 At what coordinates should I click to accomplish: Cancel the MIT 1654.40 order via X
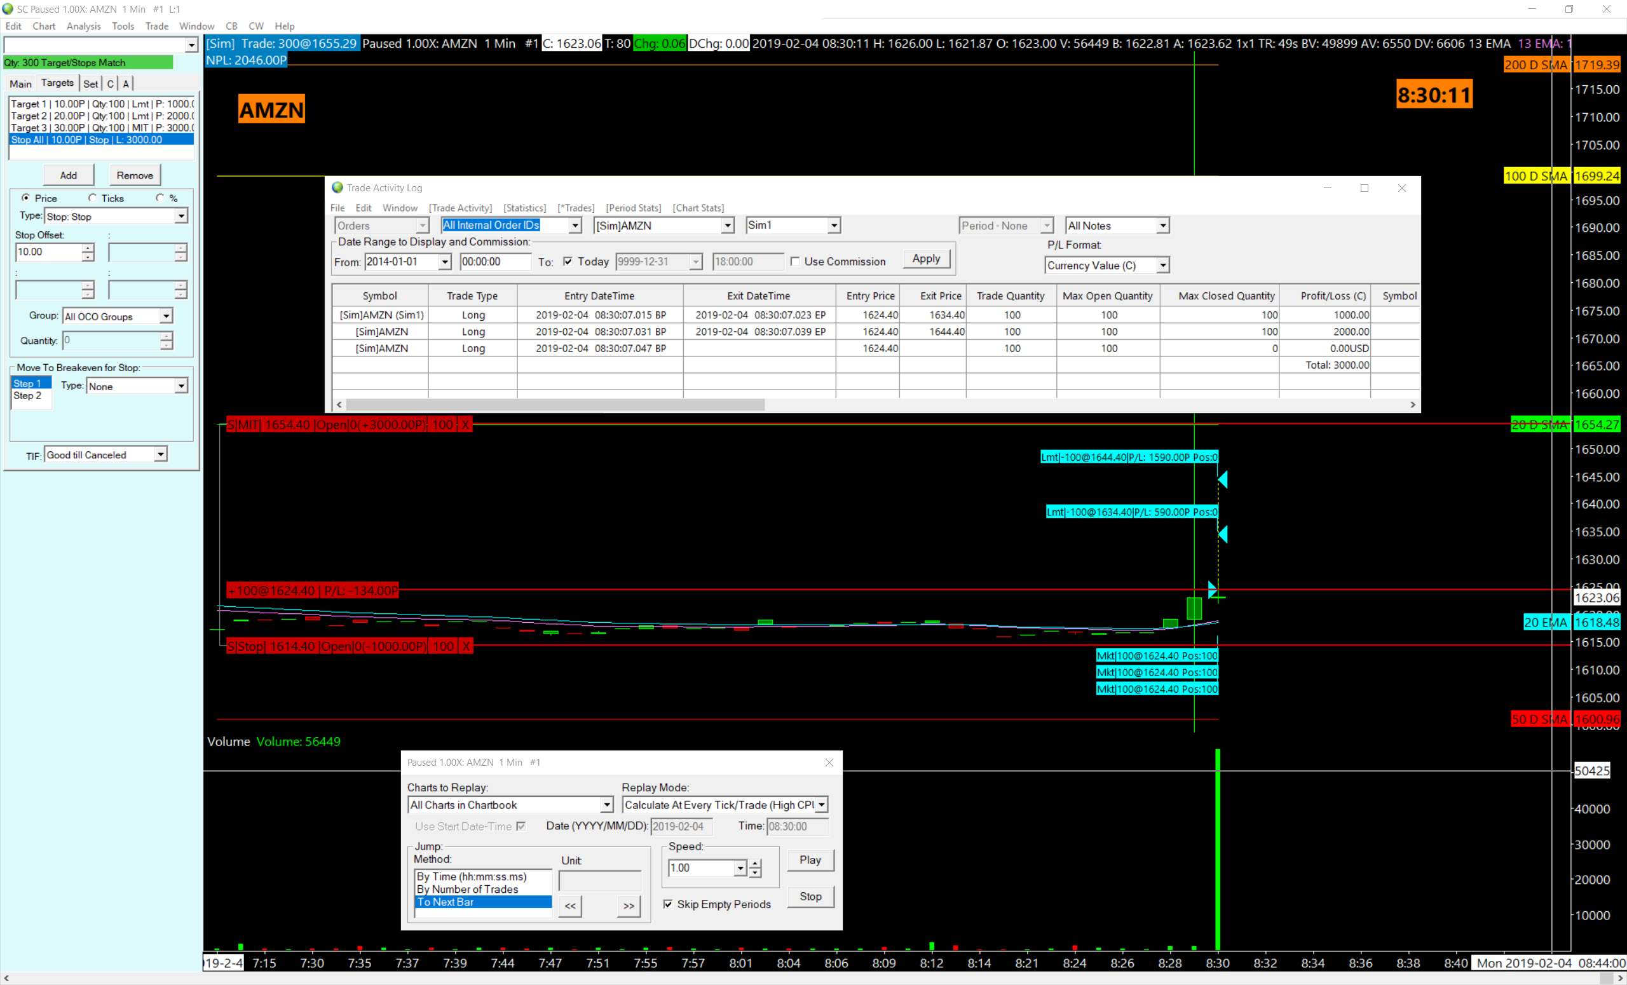[465, 425]
